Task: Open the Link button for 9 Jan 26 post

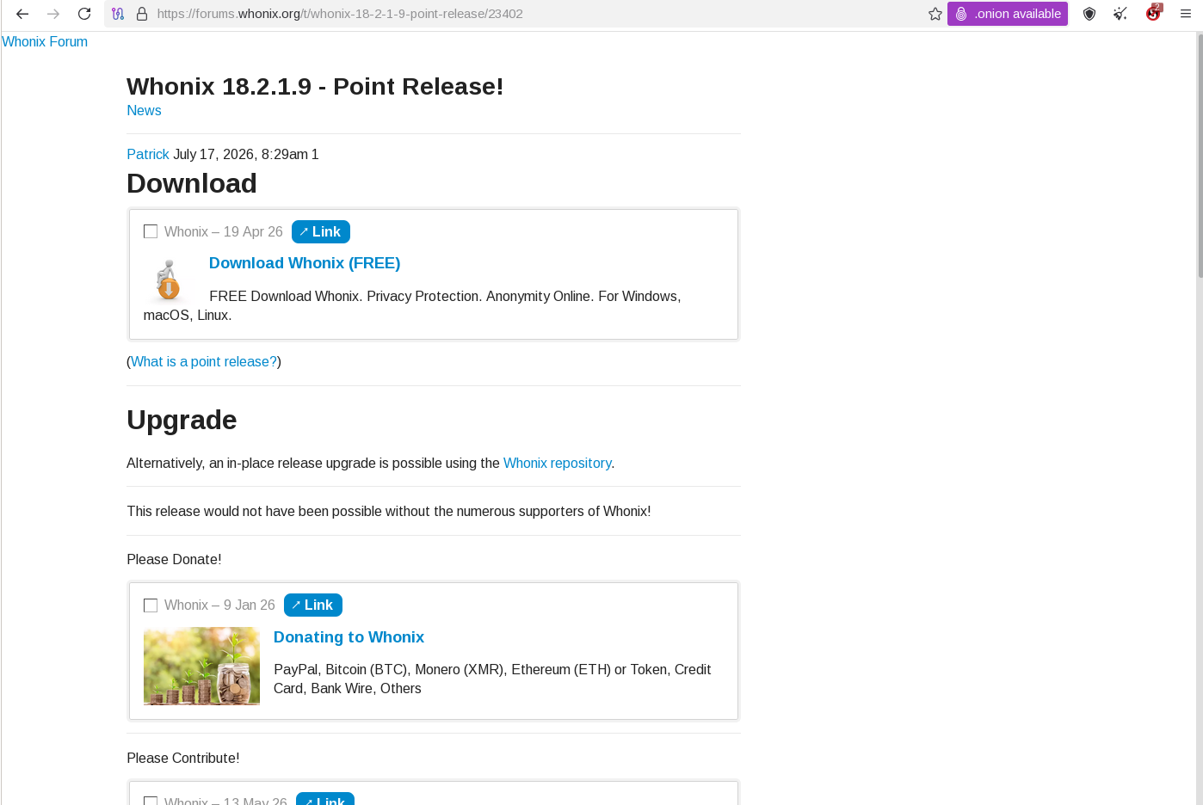Action: [313, 605]
